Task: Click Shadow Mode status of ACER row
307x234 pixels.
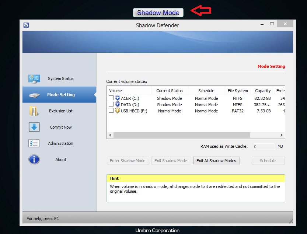Action: tap(170, 98)
